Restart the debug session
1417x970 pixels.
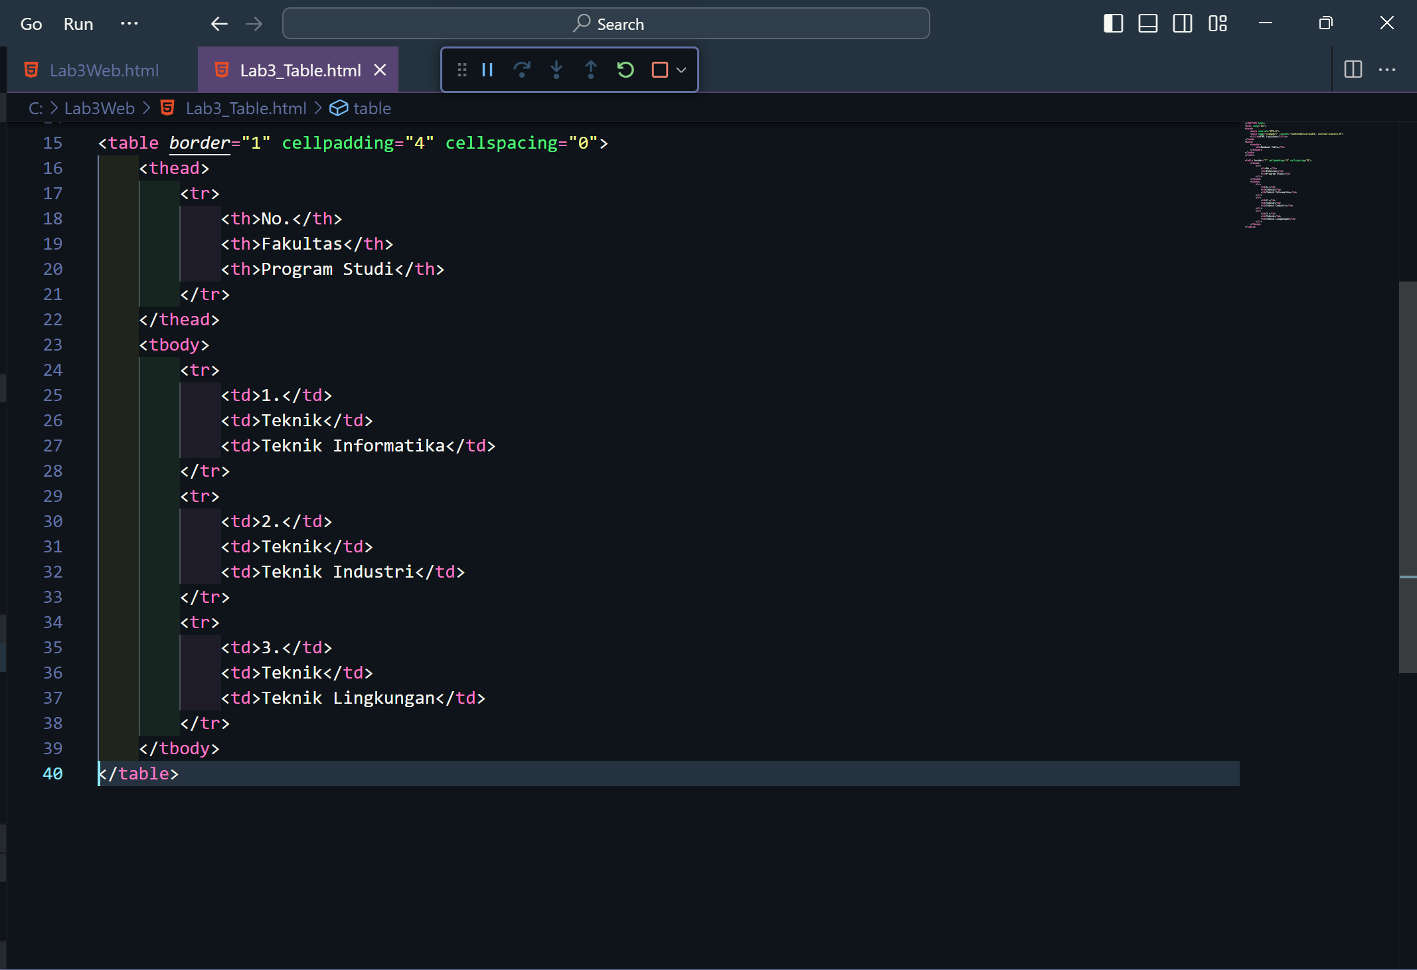coord(624,70)
